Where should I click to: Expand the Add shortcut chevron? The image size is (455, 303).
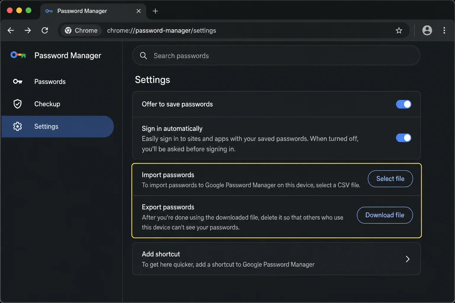point(407,259)
